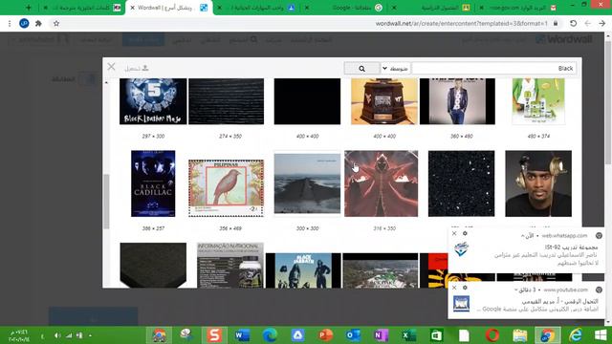This screenshot has width=612, height=344.
Task: Open PowerPoint from the taskbar
Action: pyautogui.click(x=325, y=335)
